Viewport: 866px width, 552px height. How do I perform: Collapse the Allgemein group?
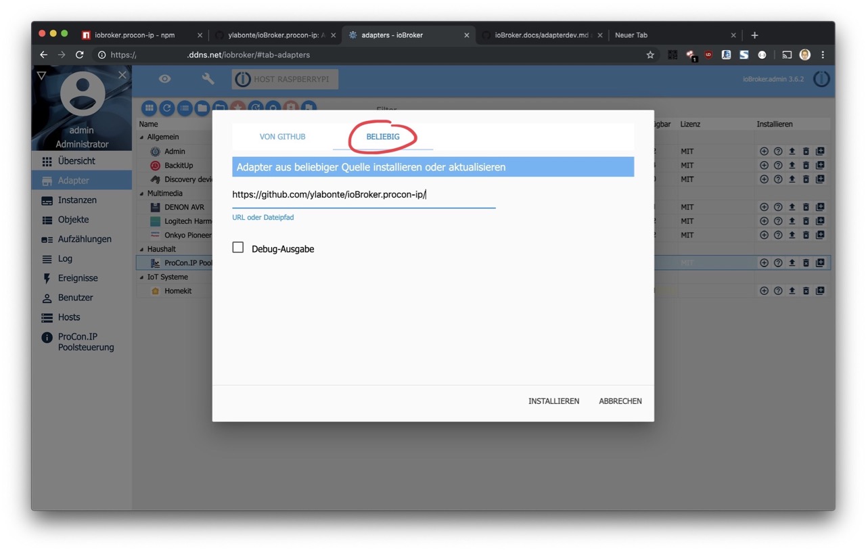(x=142, y=137)
